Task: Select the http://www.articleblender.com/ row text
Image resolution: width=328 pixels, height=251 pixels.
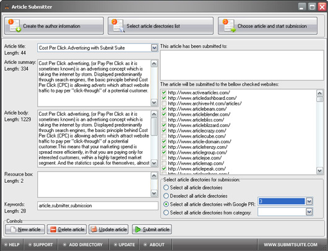Action: [x=199, y=114]
